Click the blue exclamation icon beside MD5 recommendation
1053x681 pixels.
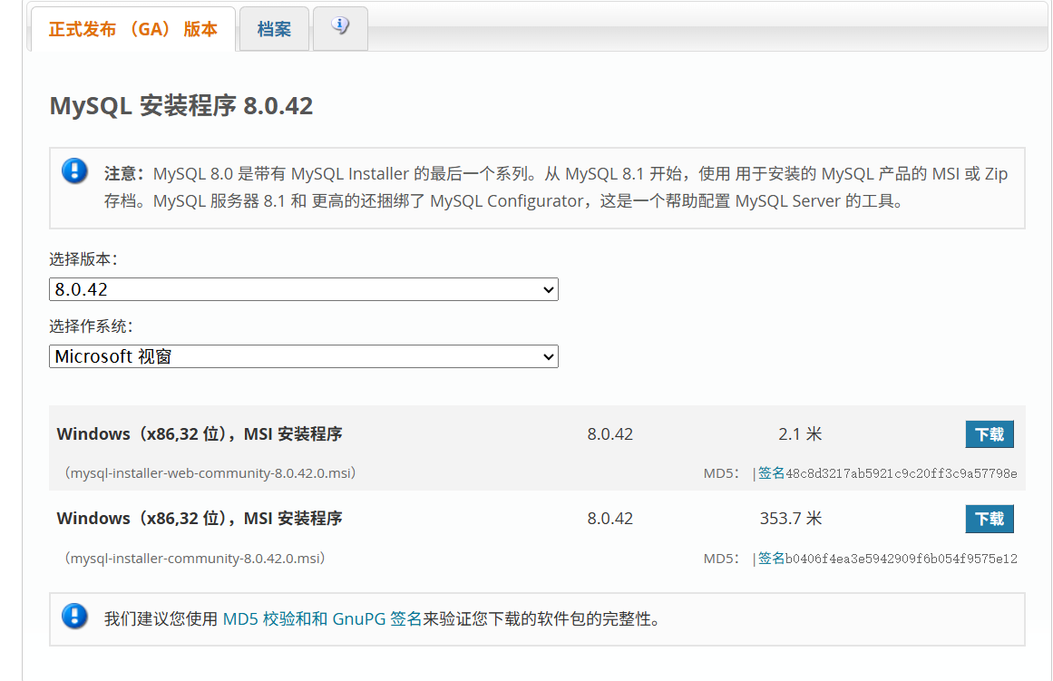[74, 616]
